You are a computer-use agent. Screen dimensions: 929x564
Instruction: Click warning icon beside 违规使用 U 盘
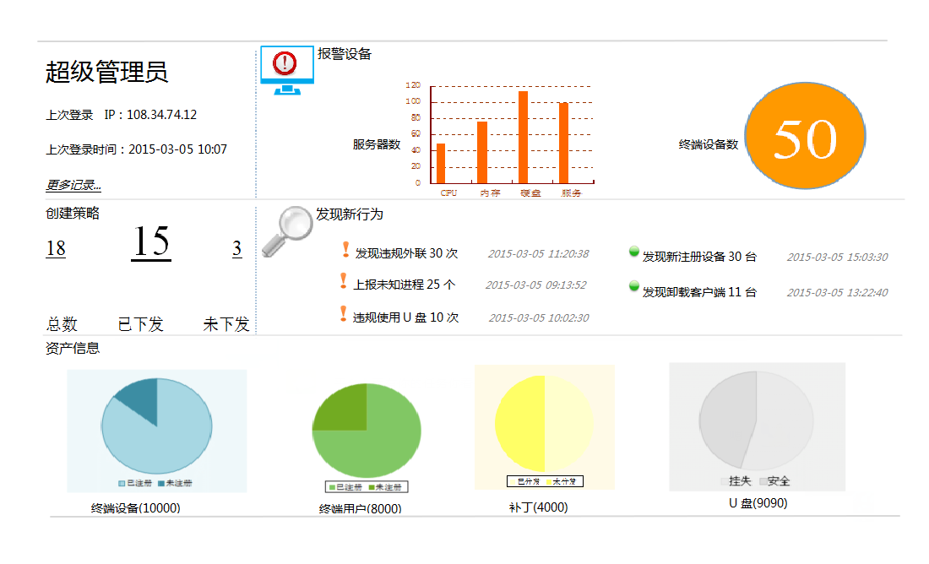pyautogui.click(x=343, y=314)
